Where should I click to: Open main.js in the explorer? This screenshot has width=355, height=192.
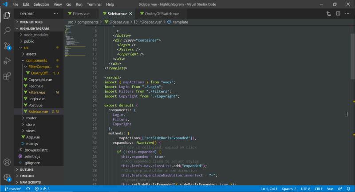[32, 144]
